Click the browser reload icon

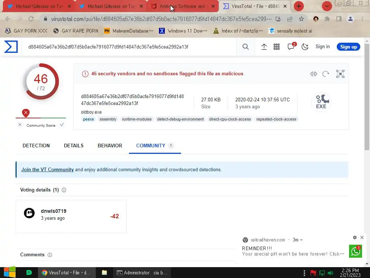tap(31, 19)
